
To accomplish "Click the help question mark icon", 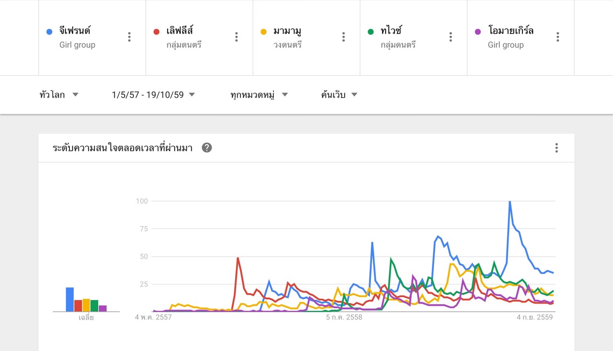I will [207, 147].
